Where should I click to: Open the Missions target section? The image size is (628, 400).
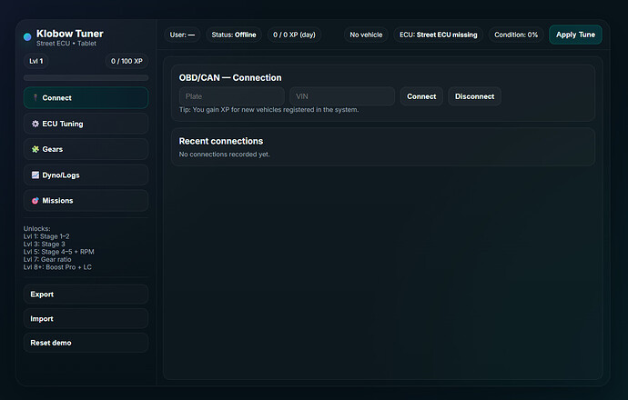(86, 200)
